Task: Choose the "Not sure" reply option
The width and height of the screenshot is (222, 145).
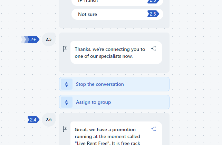Action: pos(117,14)
